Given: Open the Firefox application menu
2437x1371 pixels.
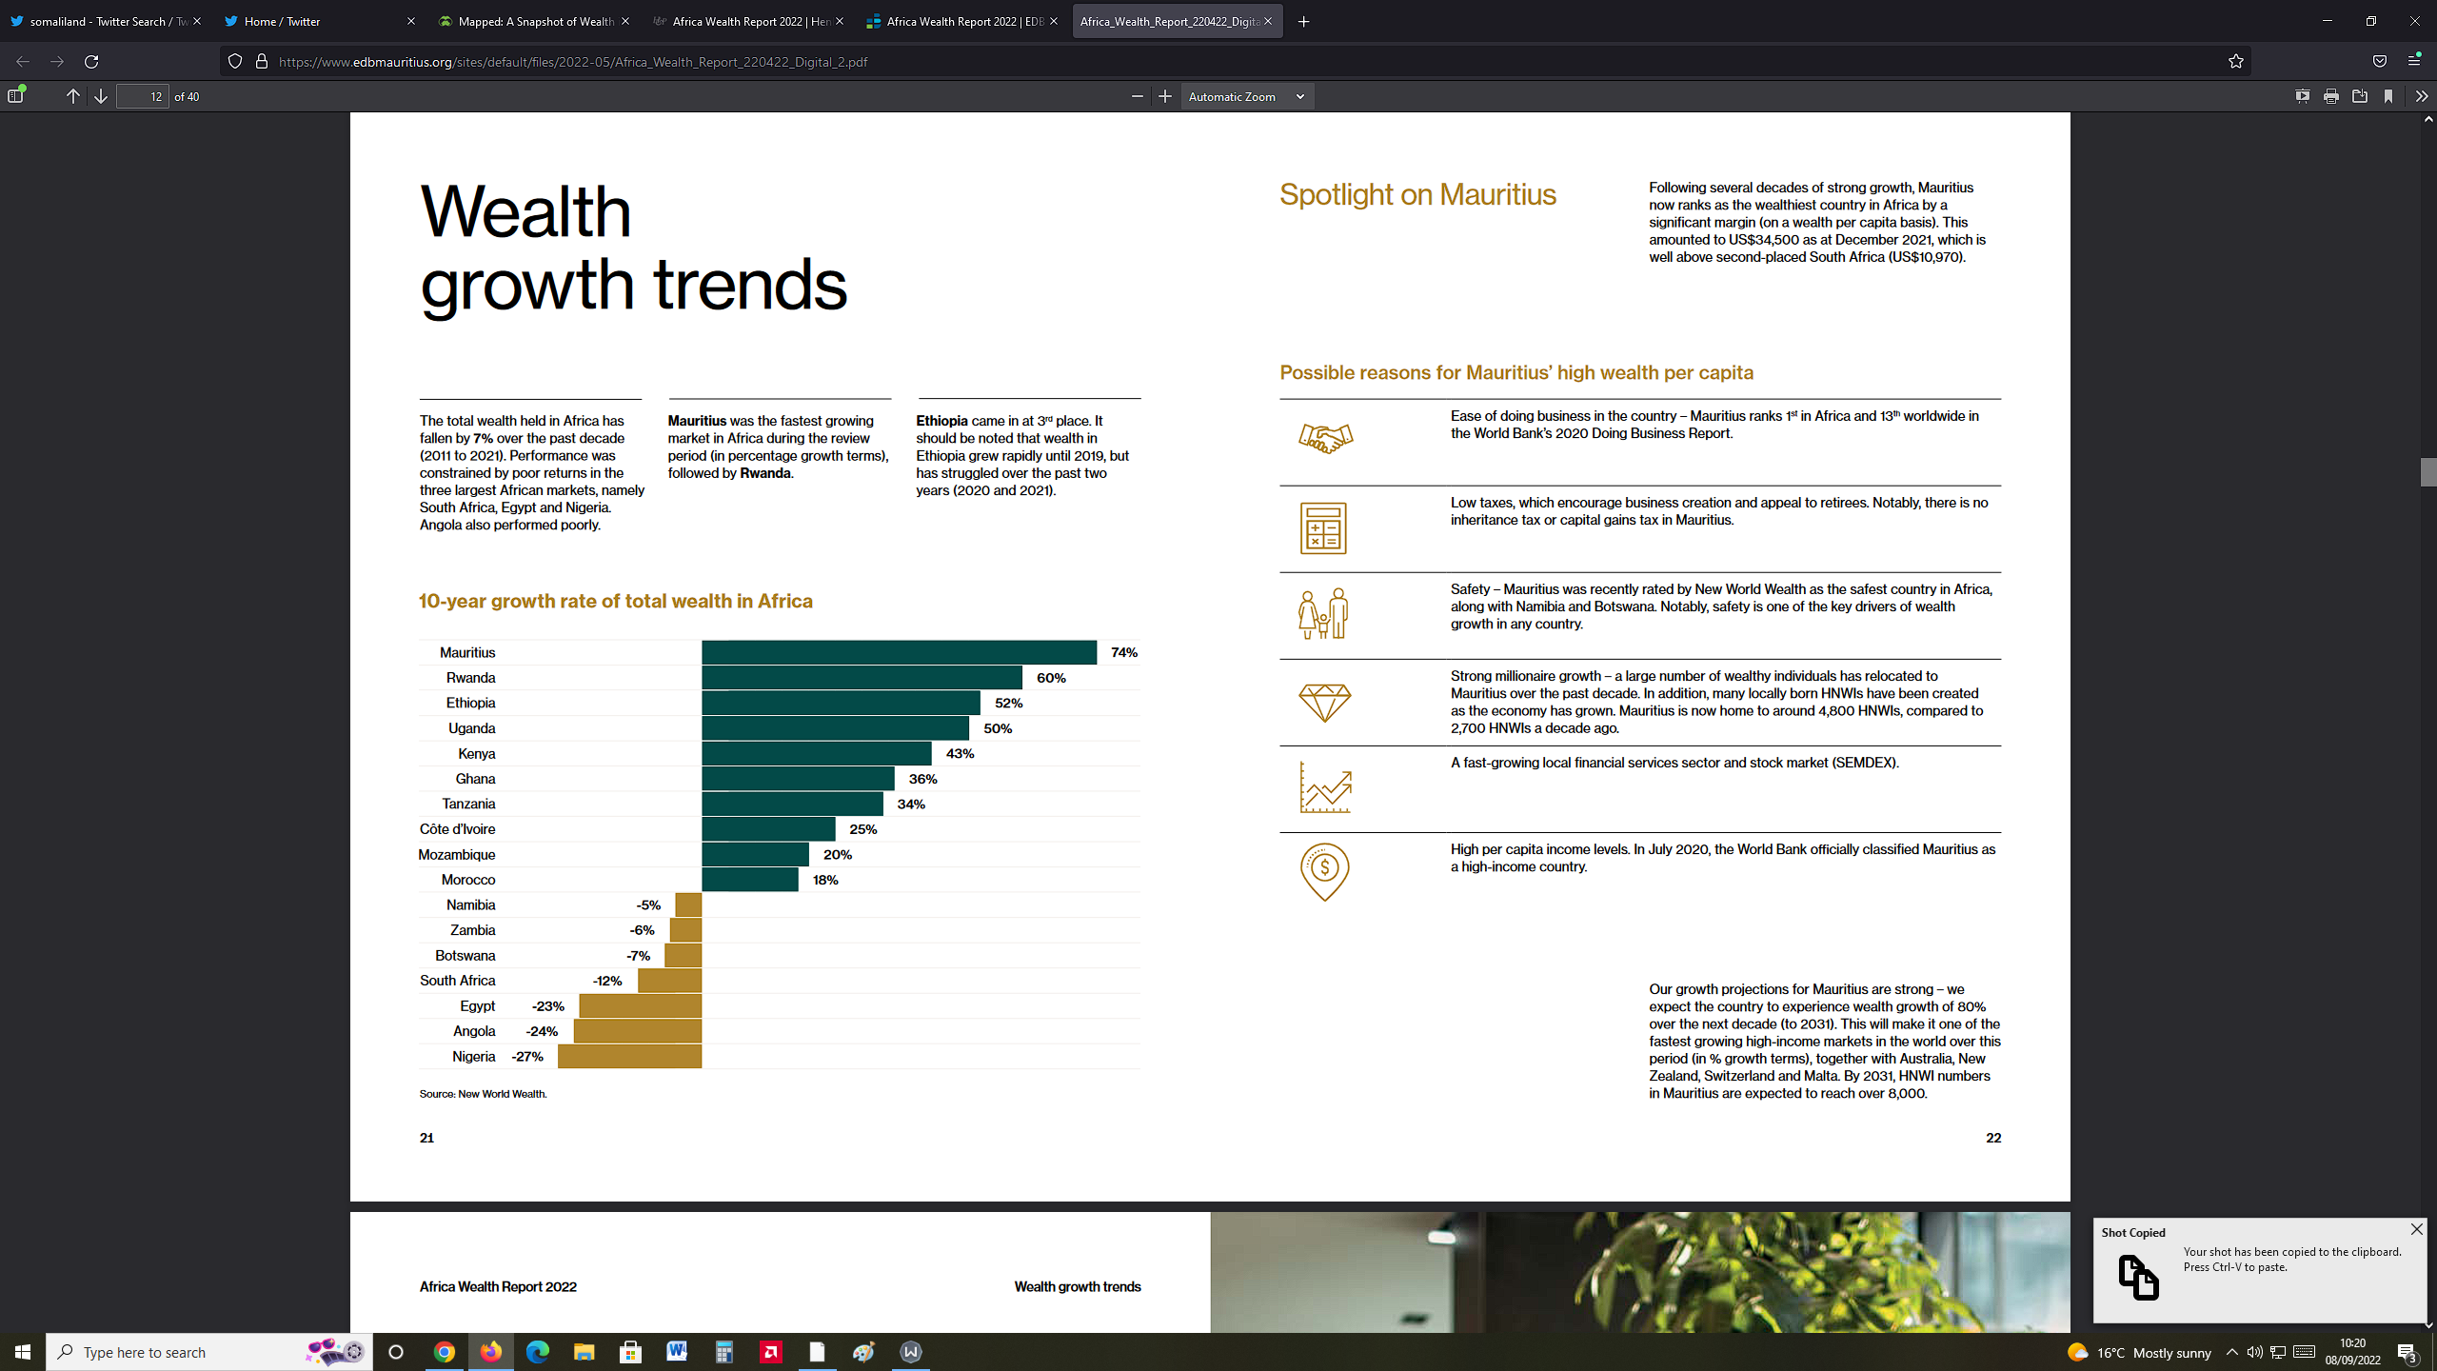Looking at the screenshot, I should (x=2414, y=61).
